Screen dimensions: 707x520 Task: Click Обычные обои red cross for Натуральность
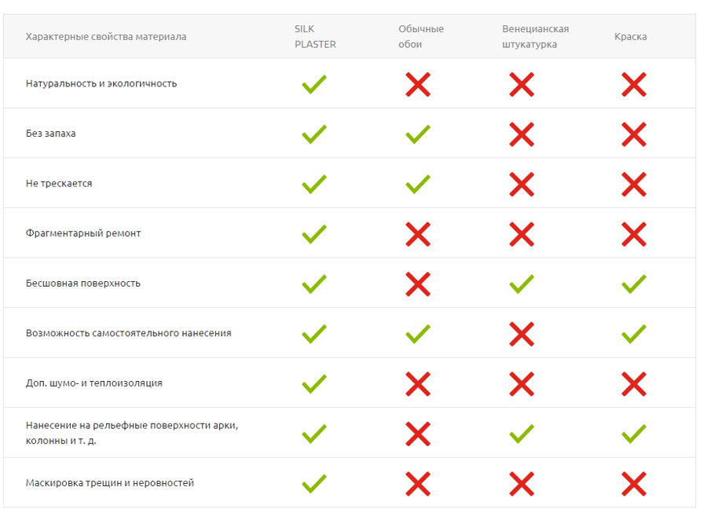pyautogui.click(x=418, y=84)
